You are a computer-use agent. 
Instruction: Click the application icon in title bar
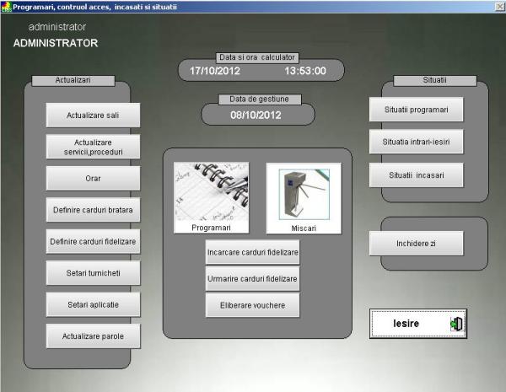click(x=6, y=6)
